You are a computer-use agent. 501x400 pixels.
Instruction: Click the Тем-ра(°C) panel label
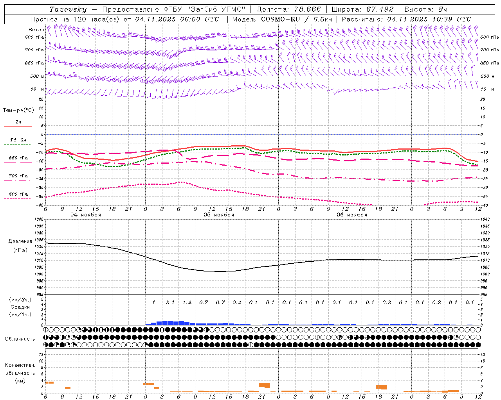click(x=18, y=111)
